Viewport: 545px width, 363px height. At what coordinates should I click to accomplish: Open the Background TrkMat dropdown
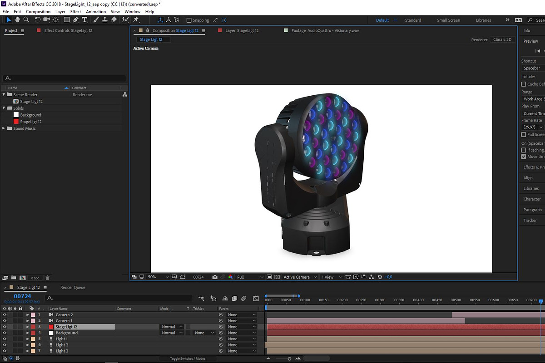(x=204, y=333)
